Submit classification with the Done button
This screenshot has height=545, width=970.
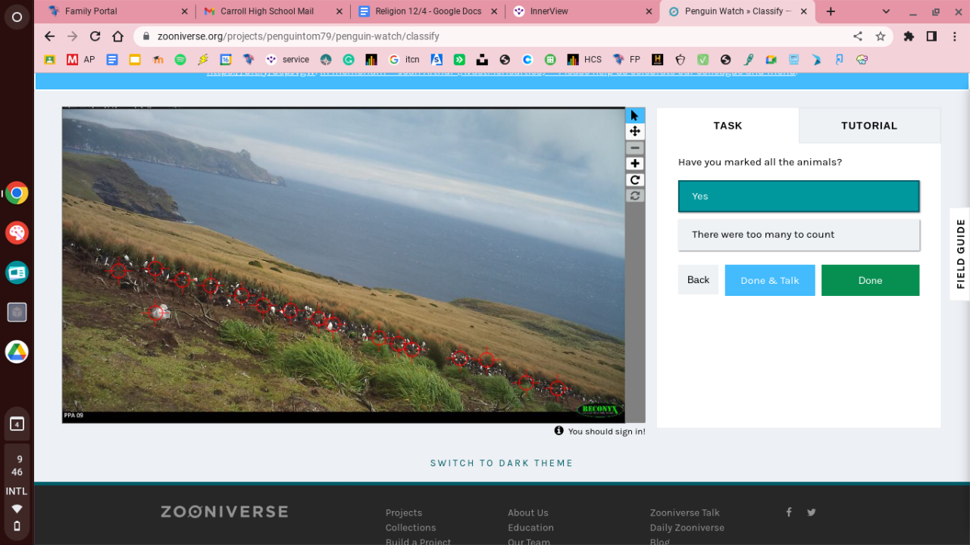coord(870,280)
